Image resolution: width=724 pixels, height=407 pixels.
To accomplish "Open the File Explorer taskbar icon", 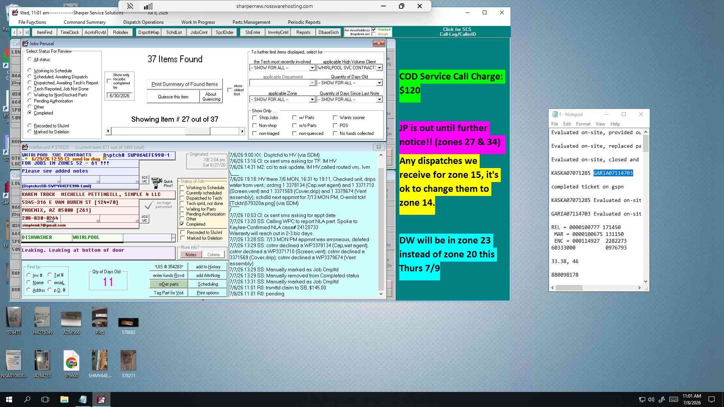I will (64, 399).
